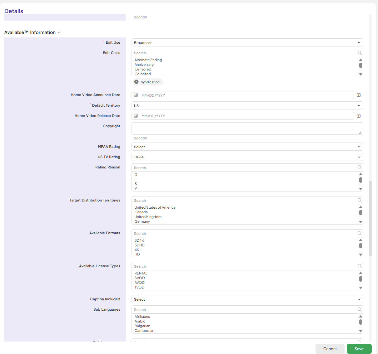Select Alternate Ending in Edit Class

(x=148, y=60)
